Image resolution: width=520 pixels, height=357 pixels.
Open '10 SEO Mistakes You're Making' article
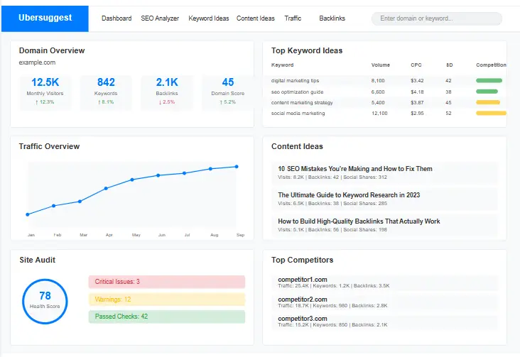tap(385, 172)
